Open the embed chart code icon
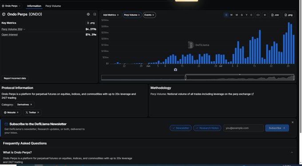 (x=258, y=15)
